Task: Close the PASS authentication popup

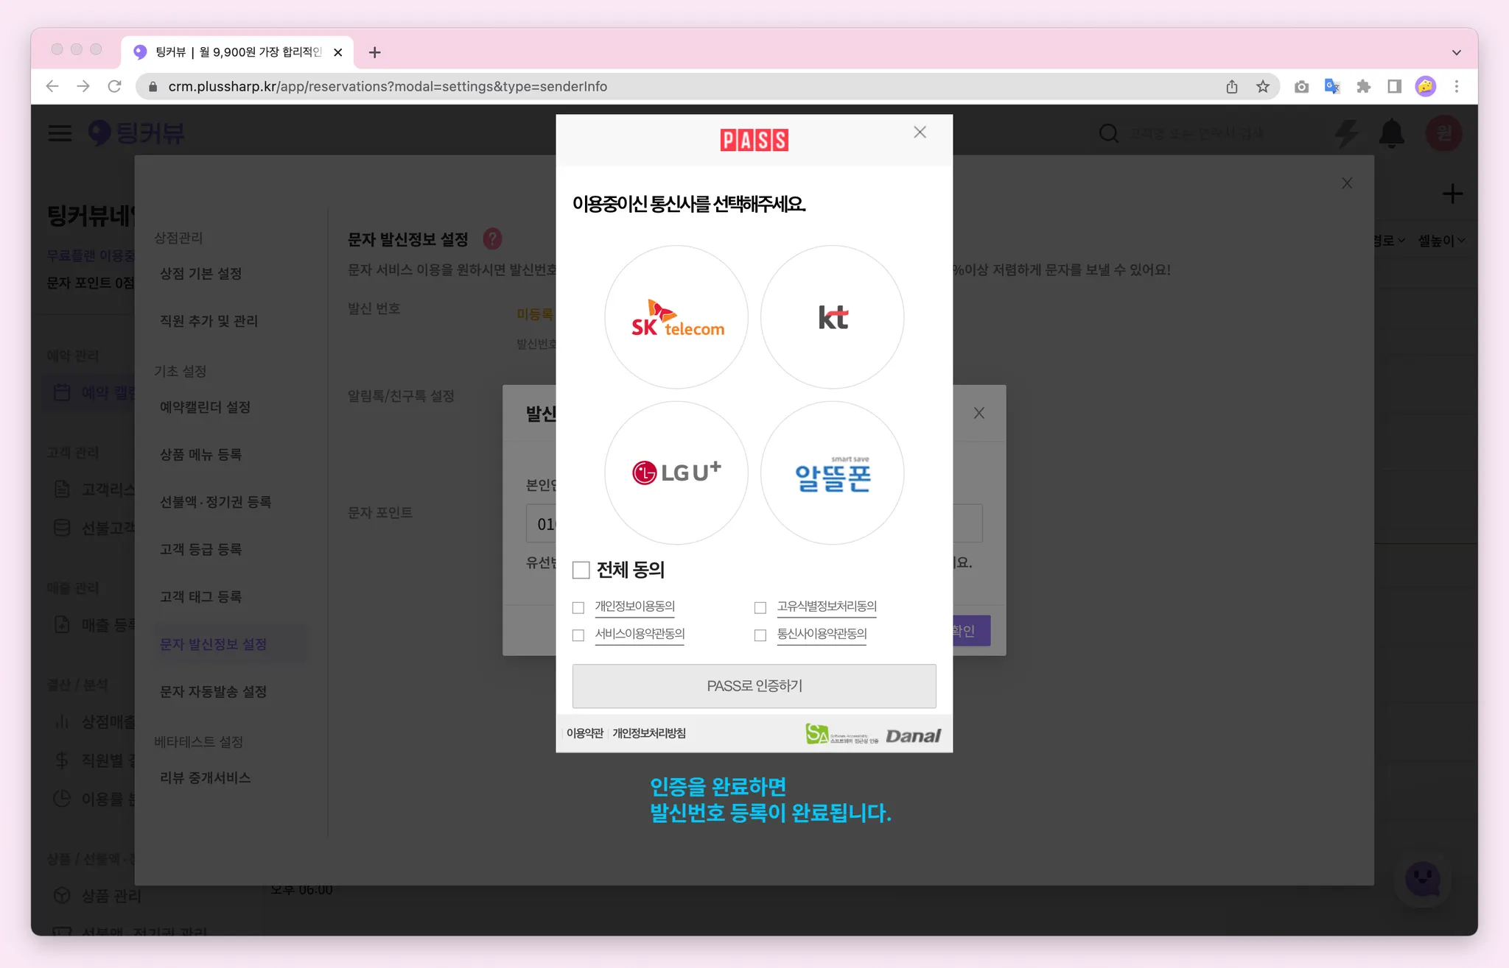Action: pyautogui.click(x=920, y=133)
